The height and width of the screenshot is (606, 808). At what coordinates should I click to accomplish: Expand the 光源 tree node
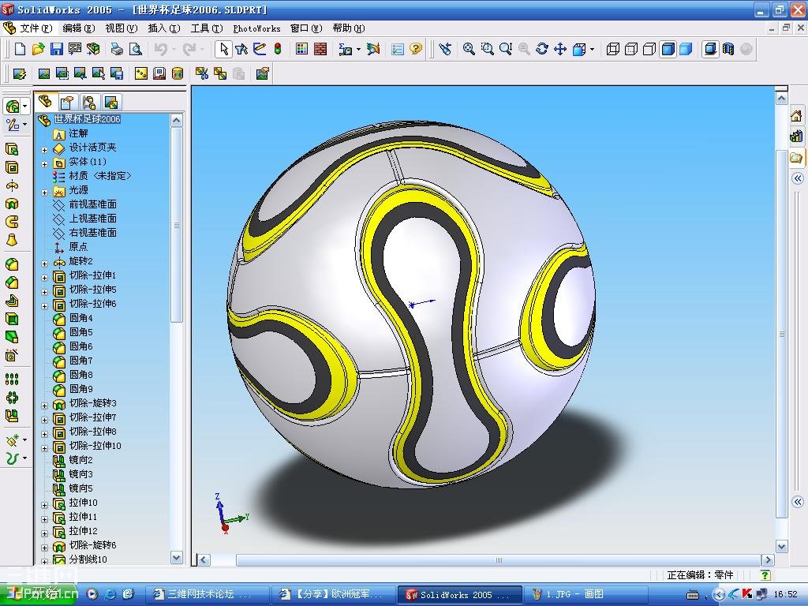(44, 193)
